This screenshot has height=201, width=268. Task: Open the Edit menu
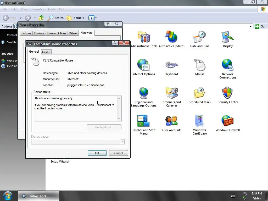coord(14,9)
